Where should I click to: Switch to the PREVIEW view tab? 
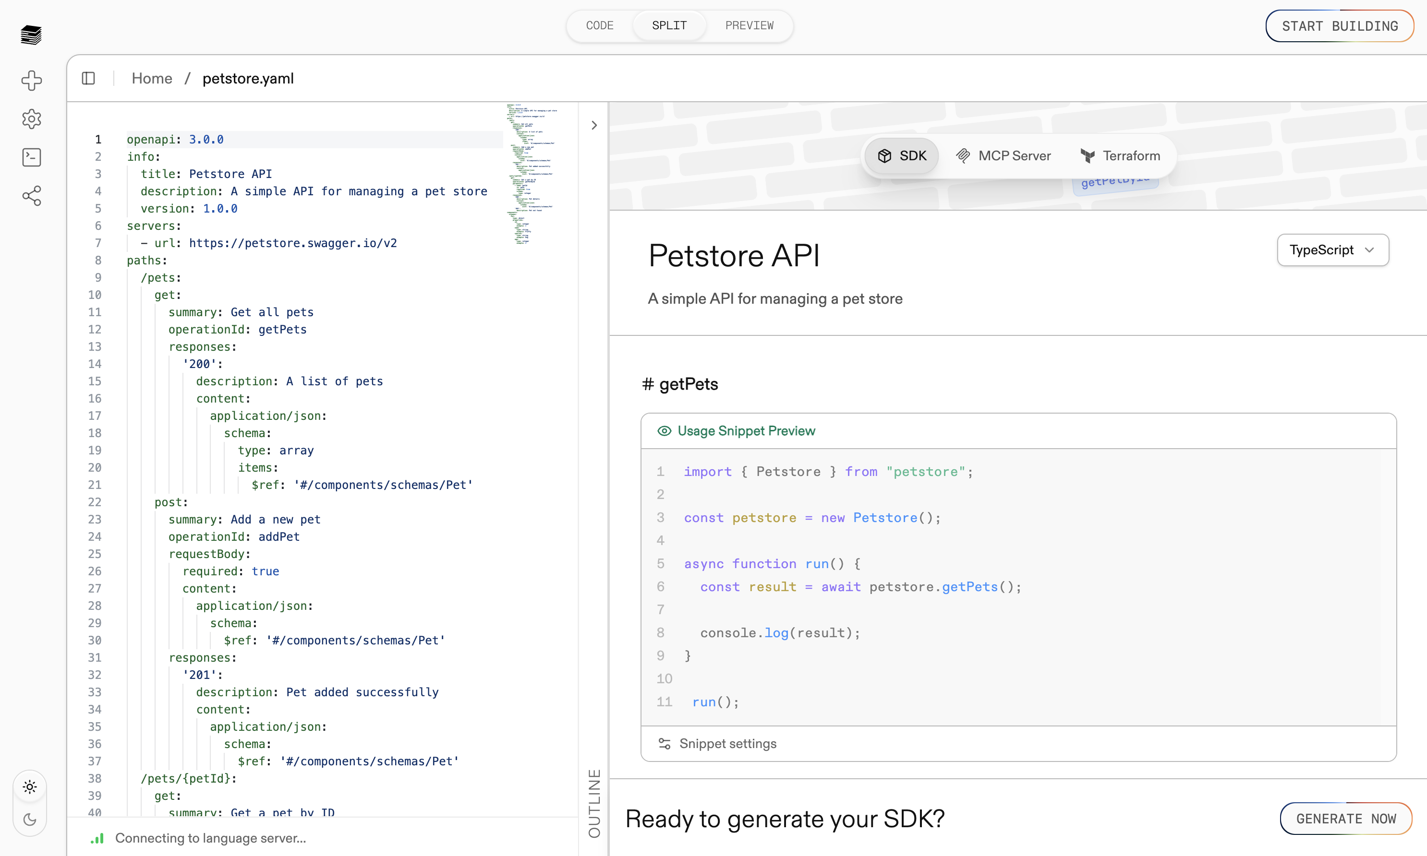(749, 25)
